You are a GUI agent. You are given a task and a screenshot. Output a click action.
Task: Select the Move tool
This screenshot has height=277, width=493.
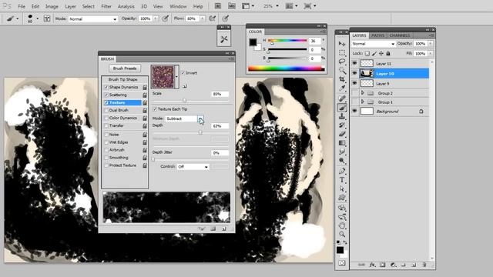pyautogui.click(x=342, y=44)
